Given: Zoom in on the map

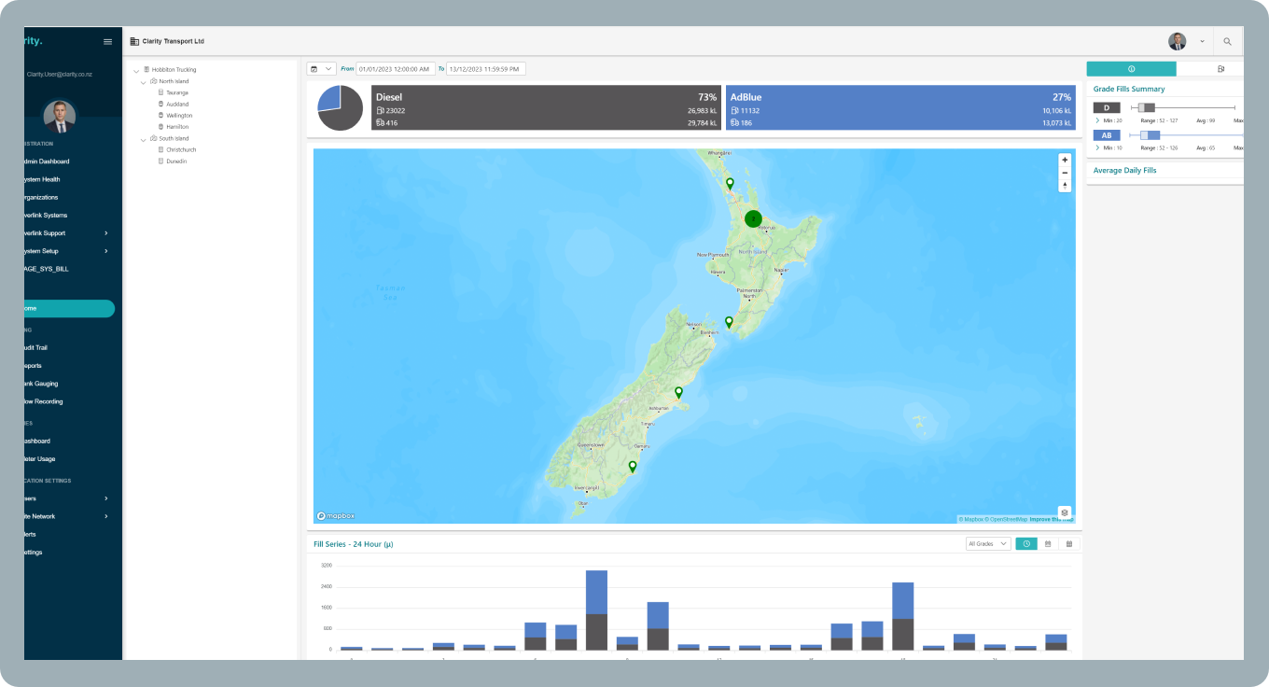Looking at the screenshot, I should [x=1065, y=160].
